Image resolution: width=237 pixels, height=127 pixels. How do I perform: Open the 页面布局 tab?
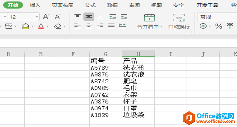pyautogui.click(x=62, y=5)
